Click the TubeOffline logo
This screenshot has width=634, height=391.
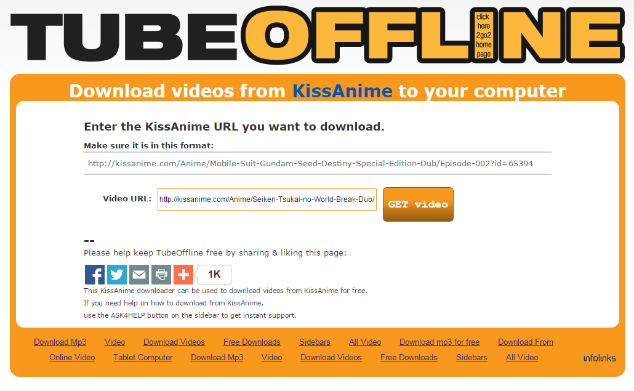pyautogui.click(x=318, y=35)
